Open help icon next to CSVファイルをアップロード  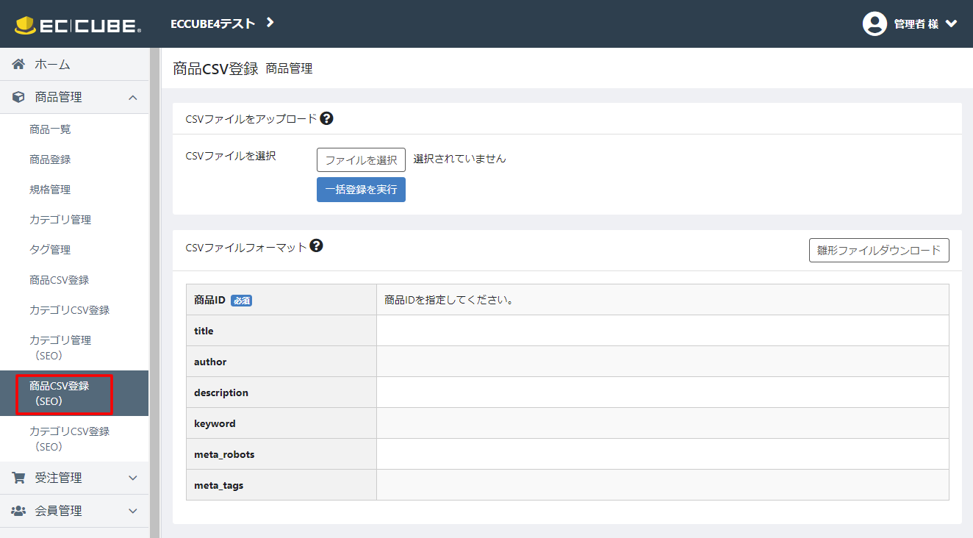click(x=327, y=118)
